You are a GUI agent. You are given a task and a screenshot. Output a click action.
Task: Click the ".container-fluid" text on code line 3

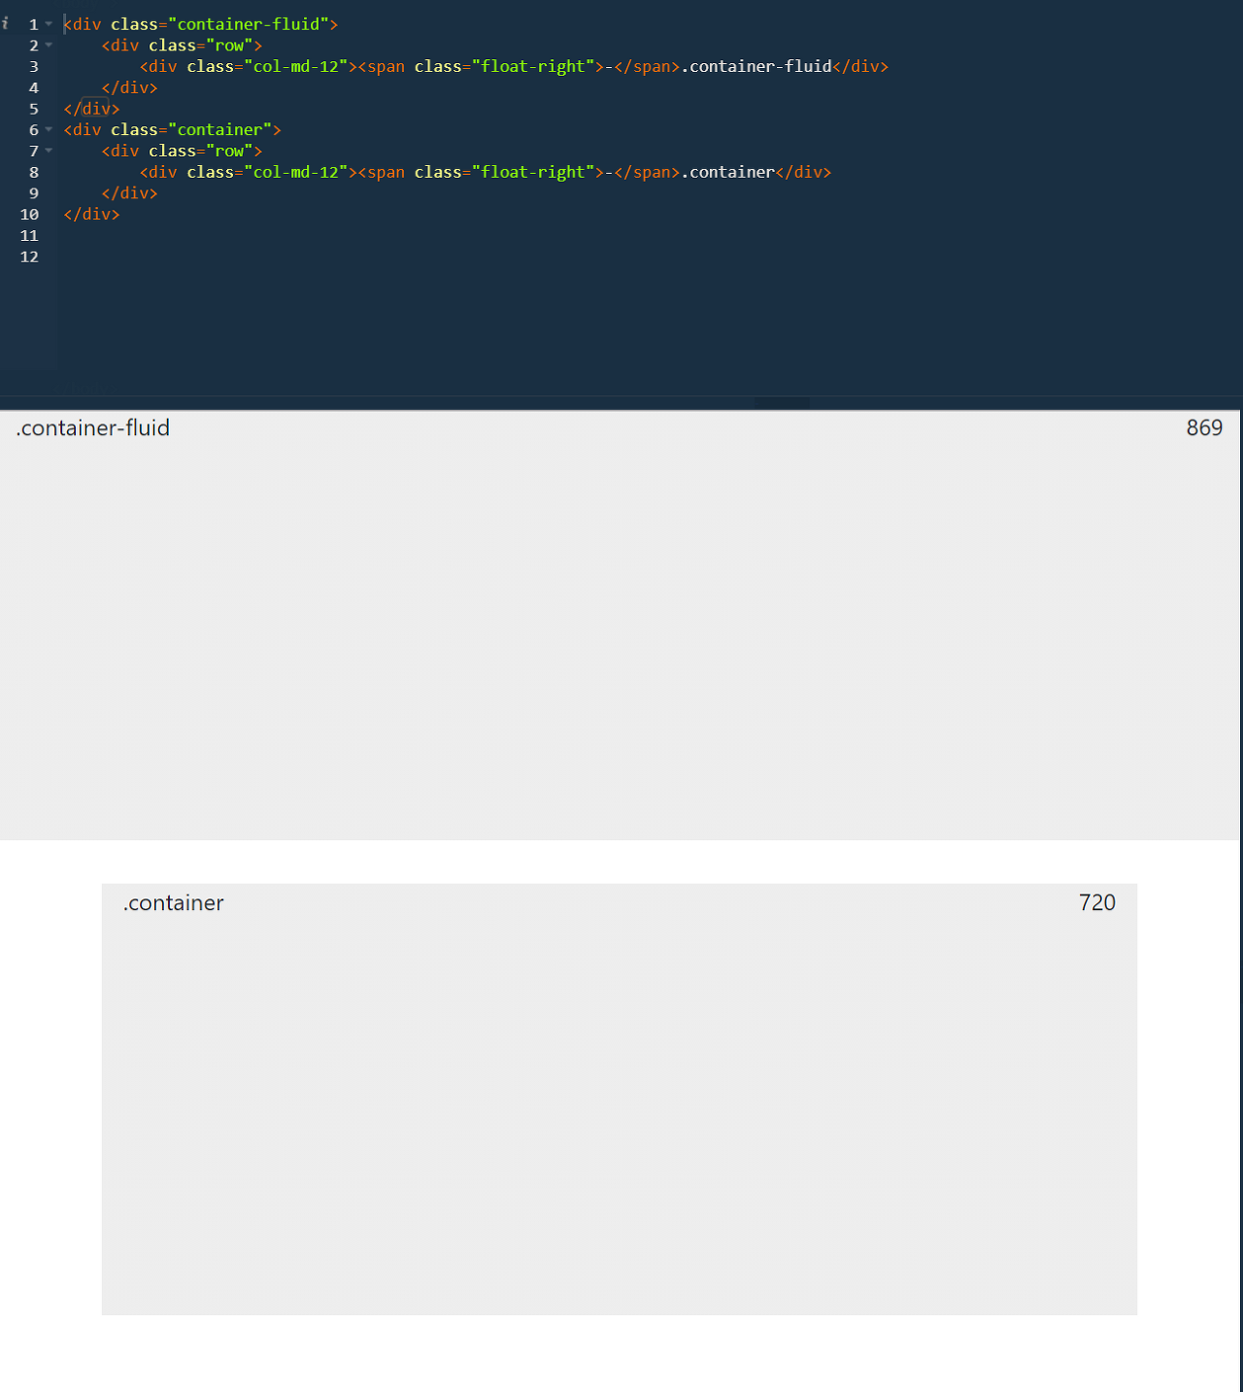coord(756,67)
